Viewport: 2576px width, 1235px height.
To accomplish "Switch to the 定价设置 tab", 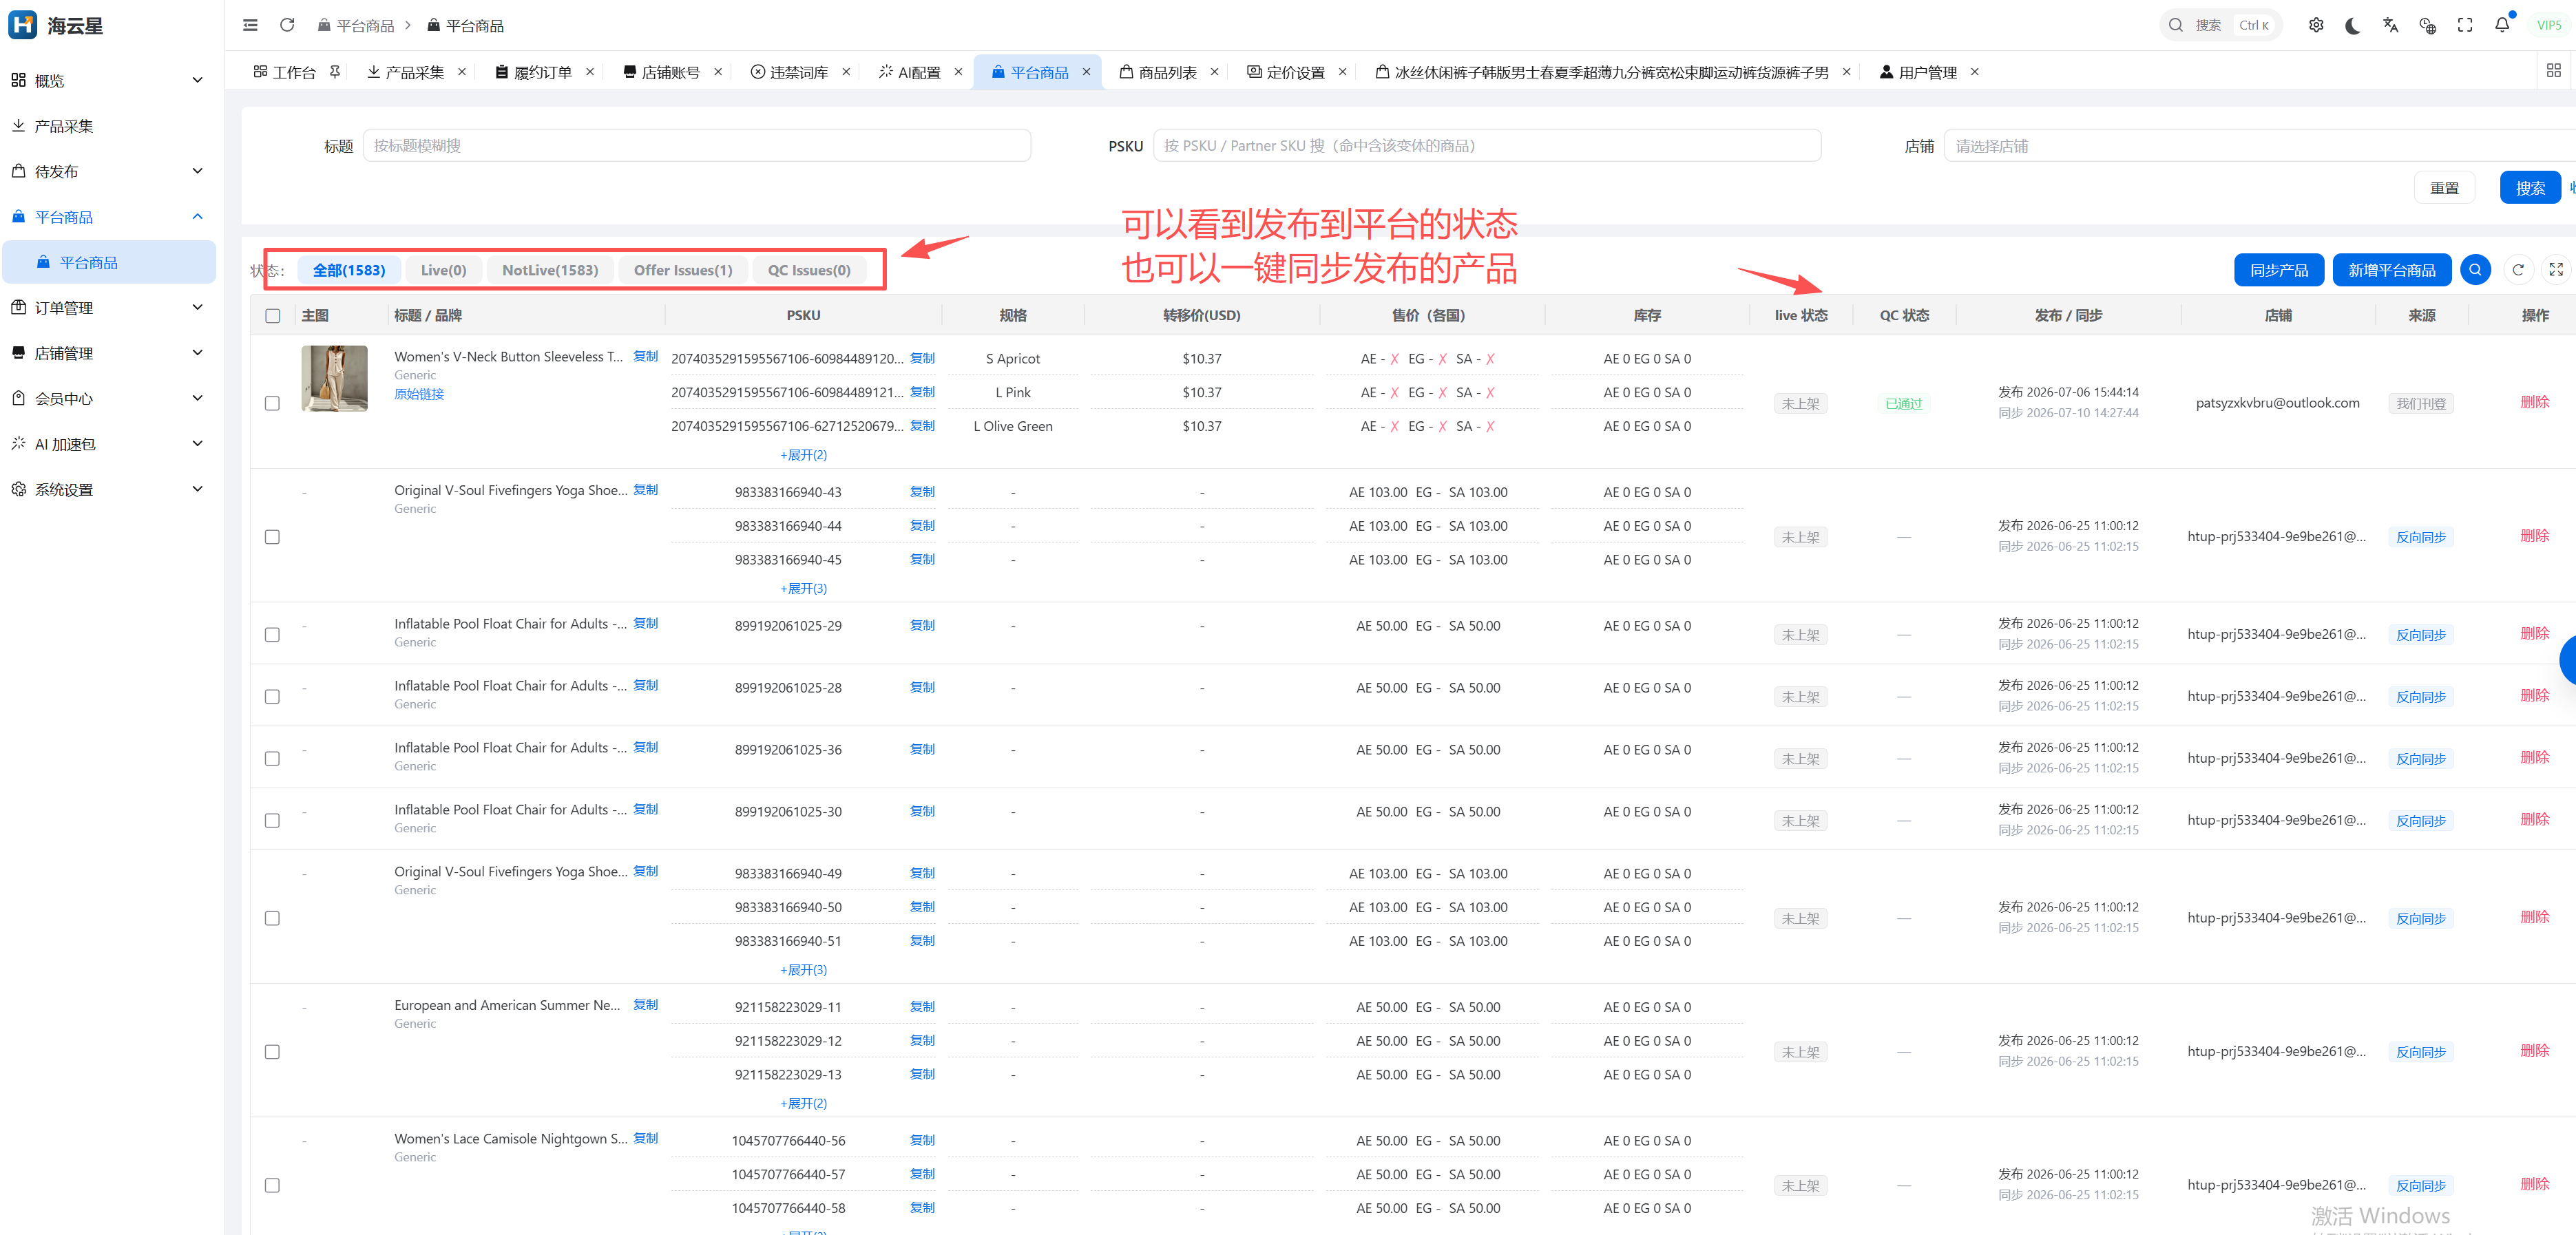I will coord(1295,72).
